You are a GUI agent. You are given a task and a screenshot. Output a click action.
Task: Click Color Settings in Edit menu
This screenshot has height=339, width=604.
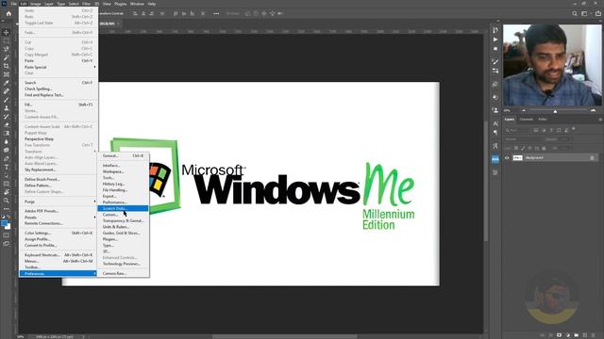pos(59,233)
